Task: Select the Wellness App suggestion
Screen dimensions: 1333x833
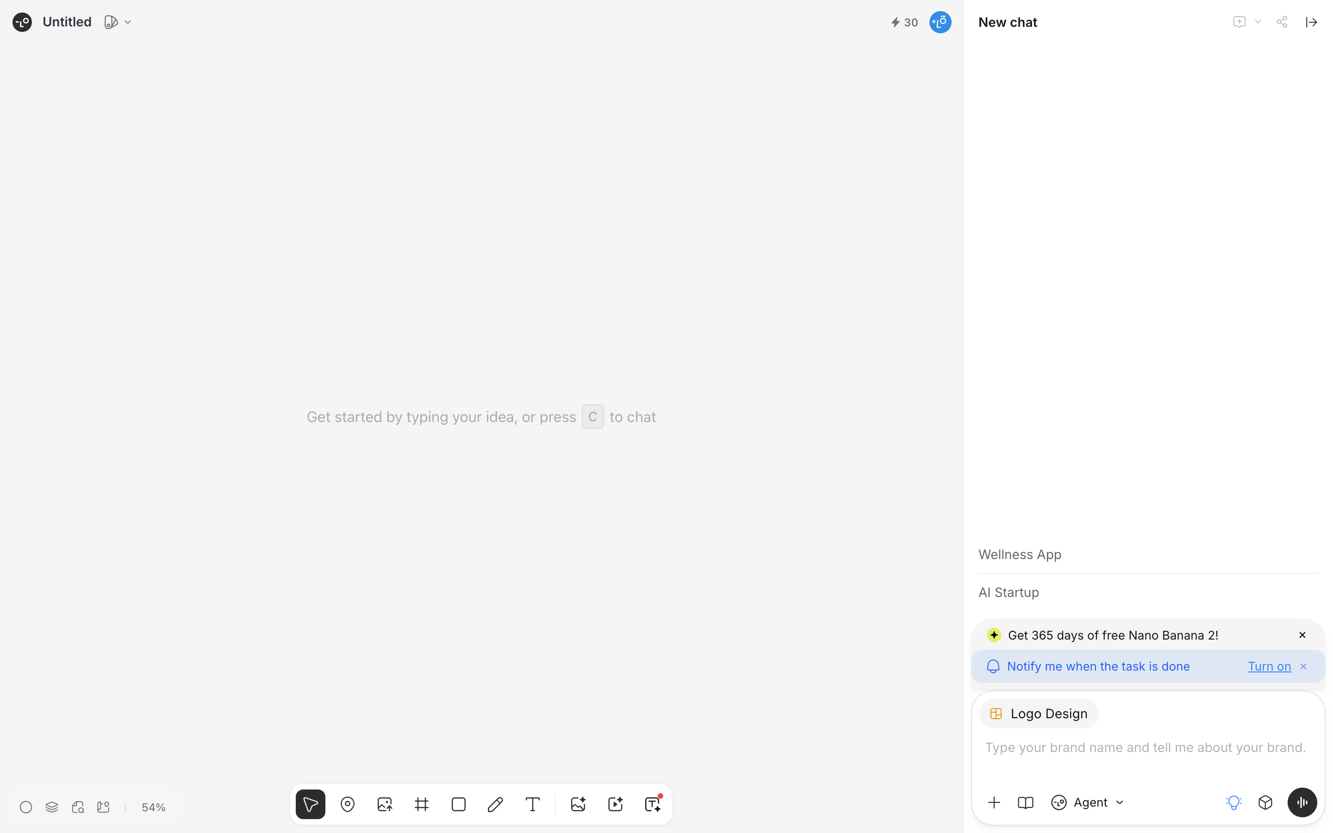Action: pyautogui.click(x=1020, y=554)
